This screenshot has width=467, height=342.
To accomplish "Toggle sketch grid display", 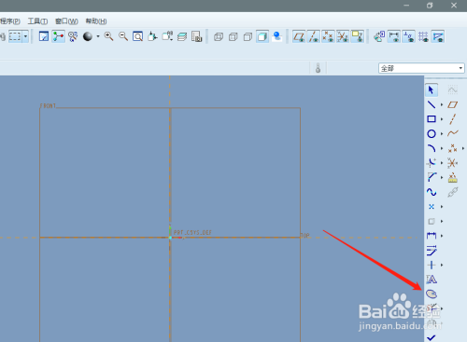I will [423, 36].
